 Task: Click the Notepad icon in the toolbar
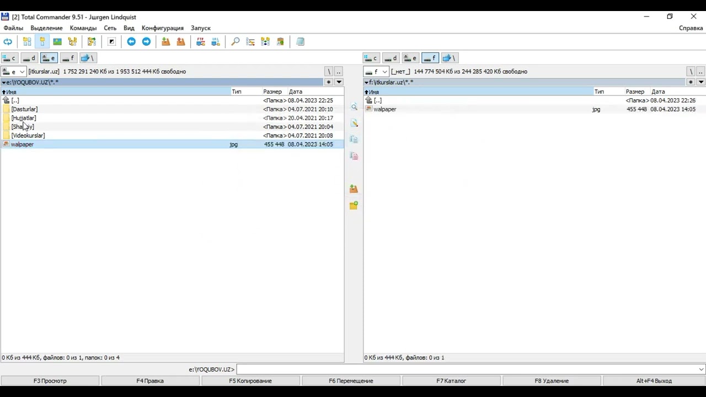tap(300, 42)
